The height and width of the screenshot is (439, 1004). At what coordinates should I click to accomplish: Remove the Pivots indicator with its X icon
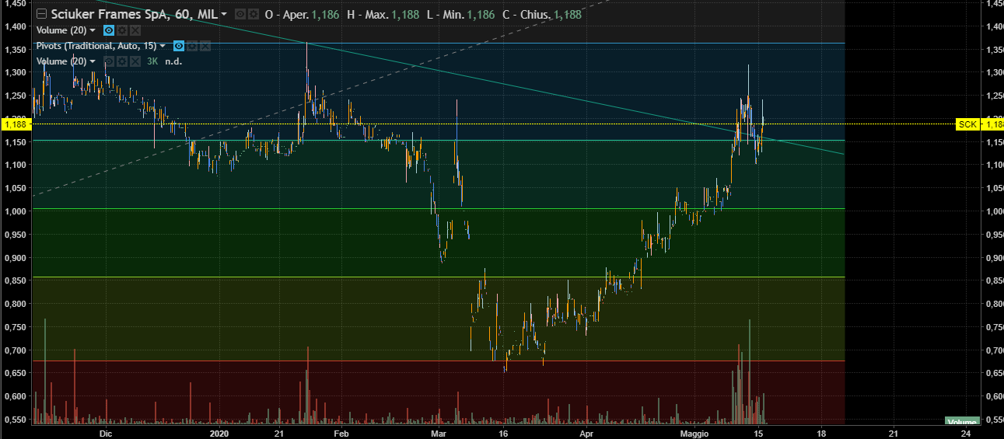pos(205,46)
